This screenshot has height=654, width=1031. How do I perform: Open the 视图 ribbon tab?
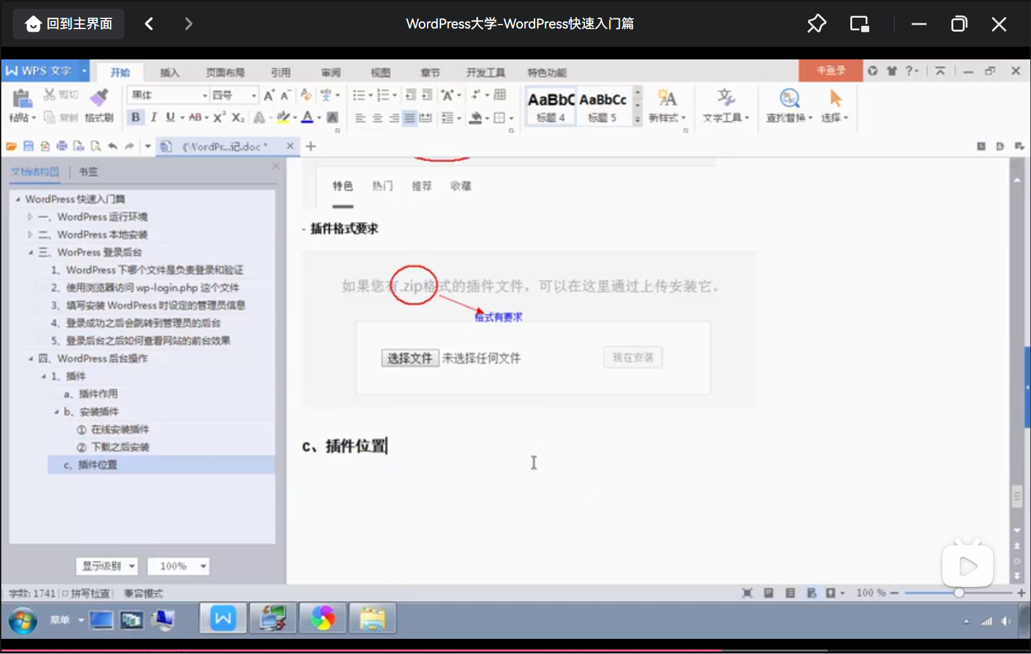click(380, 73)
